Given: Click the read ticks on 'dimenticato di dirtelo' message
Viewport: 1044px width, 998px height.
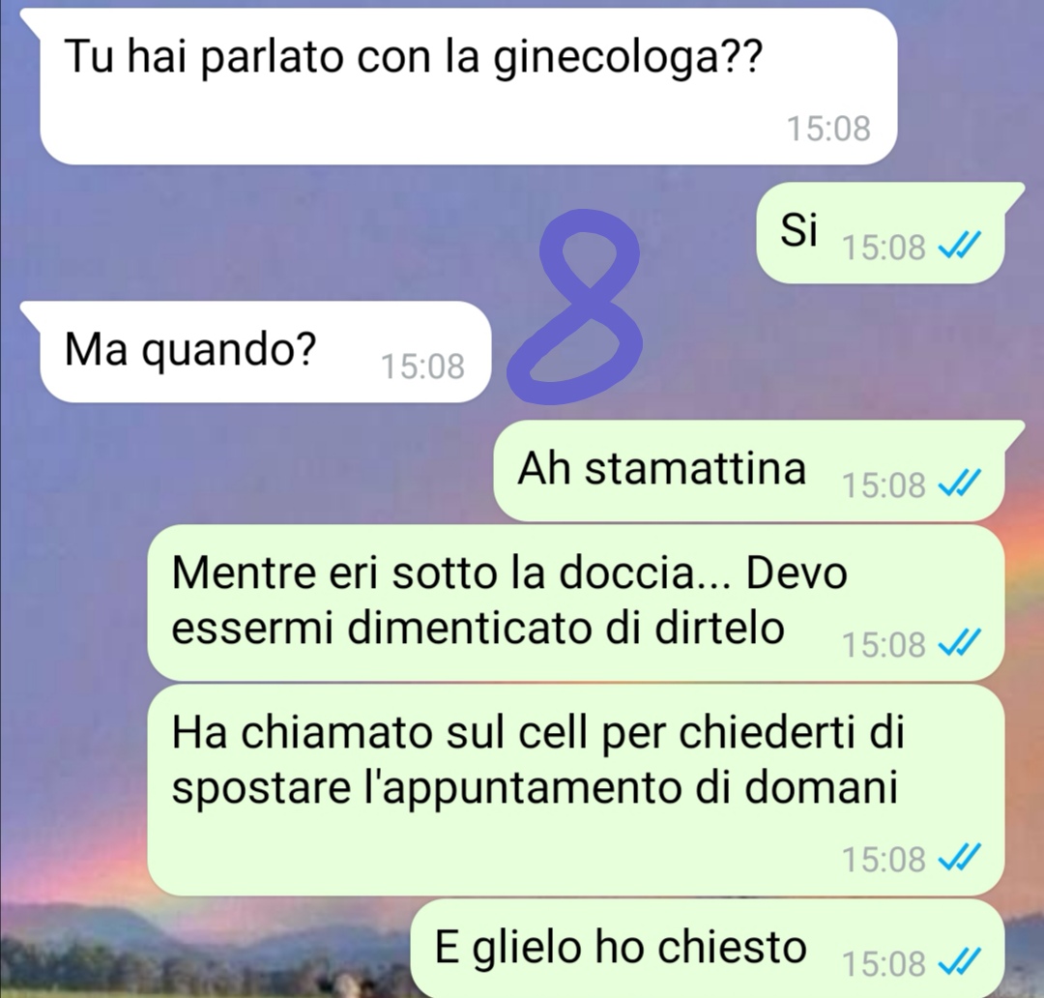Looking at the screenshot, I should [x=960, y=644].
